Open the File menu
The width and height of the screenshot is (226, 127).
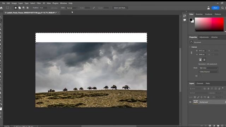pyautogui.click(x=4, y=3)
